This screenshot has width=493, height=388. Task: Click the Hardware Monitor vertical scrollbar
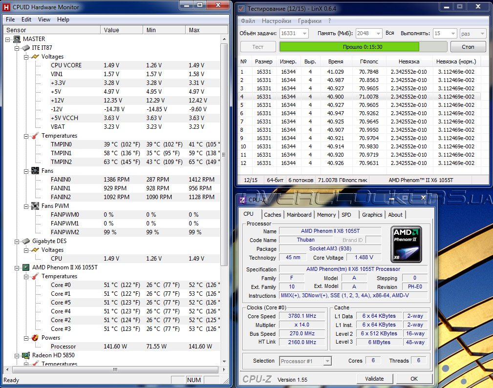click(x=224, y=154)
